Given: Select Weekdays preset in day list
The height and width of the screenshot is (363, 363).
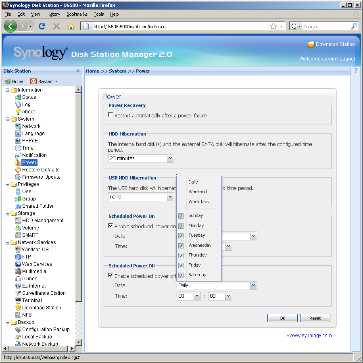Looking at the screenshot, I should (198, 202).
